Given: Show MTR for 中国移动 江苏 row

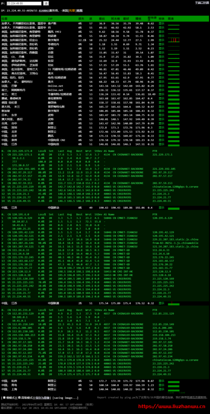Looking at the screenshot, I should [x=162, y=207].
